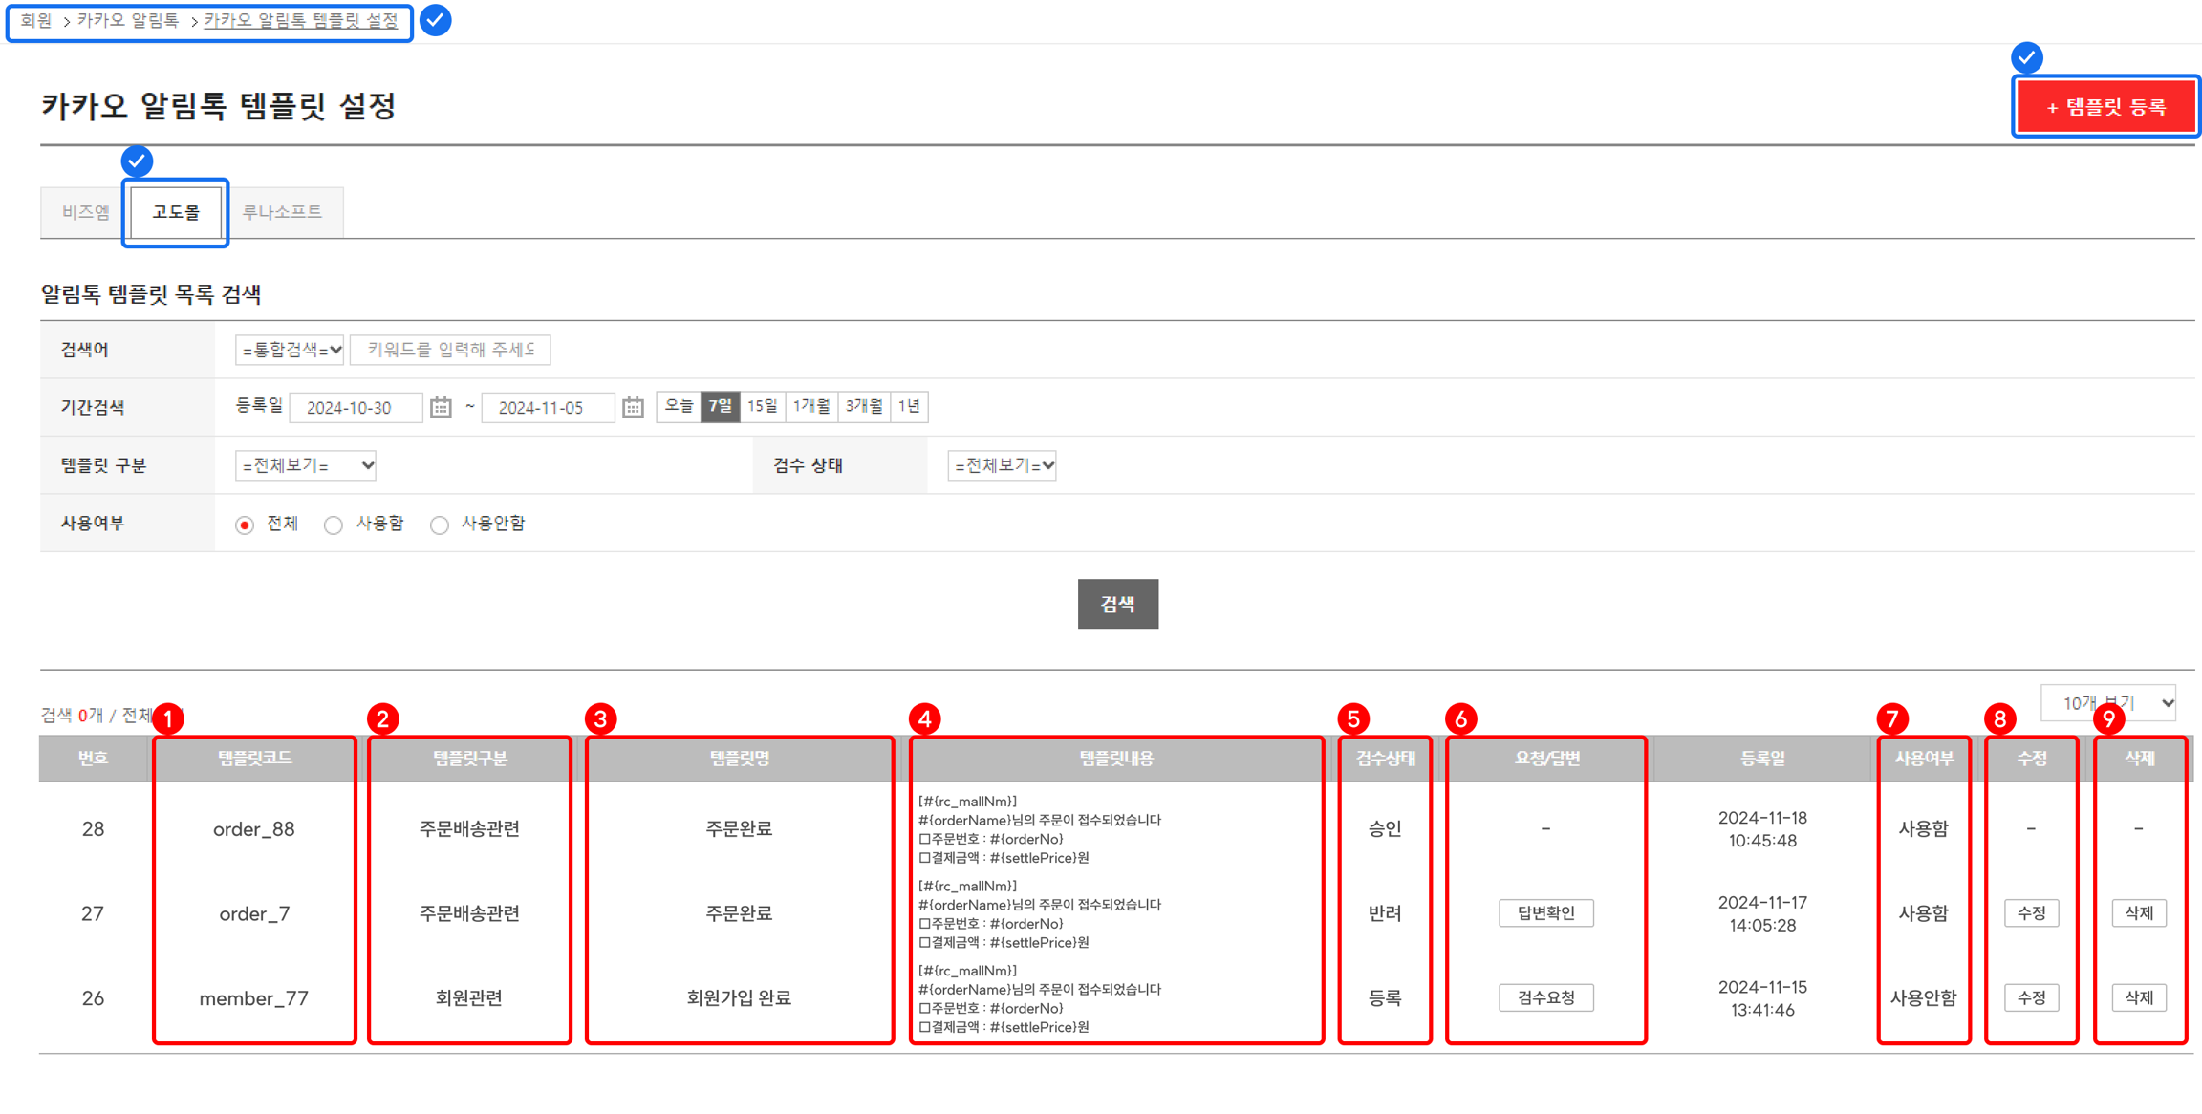
Task: Click 삭제 button for member_77 row
Action: click(2139, 998)
